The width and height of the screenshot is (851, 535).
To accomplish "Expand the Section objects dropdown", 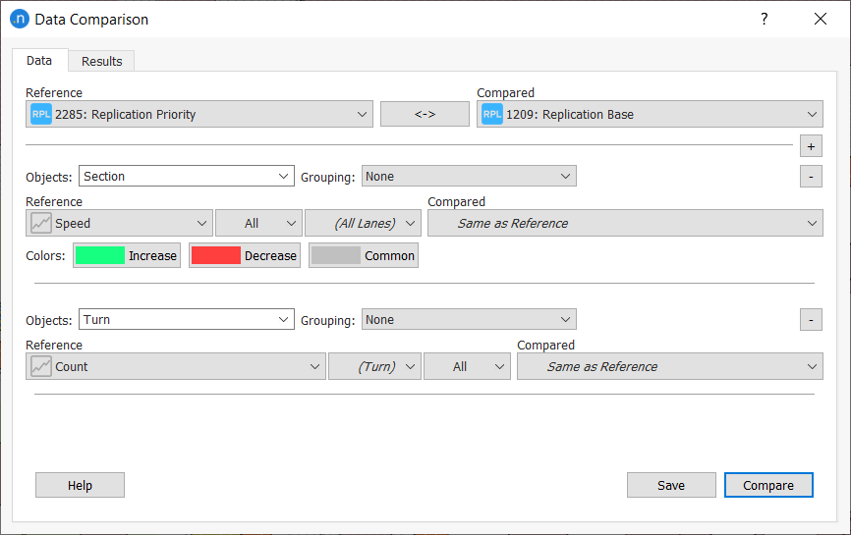I will (186, 177).
